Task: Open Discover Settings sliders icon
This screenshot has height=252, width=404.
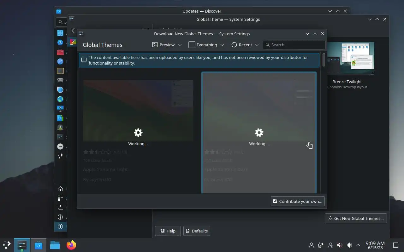Action: click(x=60, y=208)
